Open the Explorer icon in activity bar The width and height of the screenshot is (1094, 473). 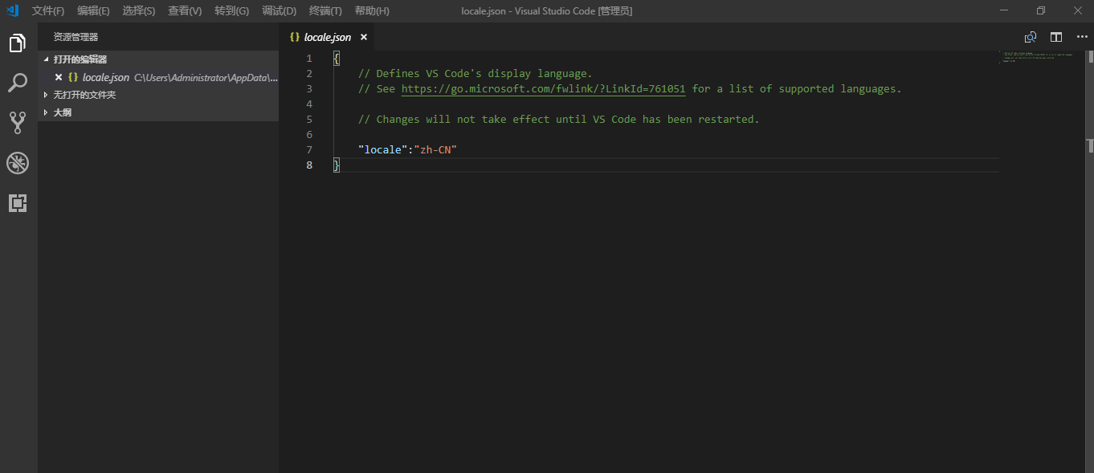(18, 43)
